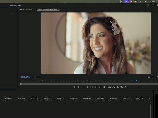Step forward one frame
Screen dimensions: 158x118
pyautogui.click(x=100, y=87)
